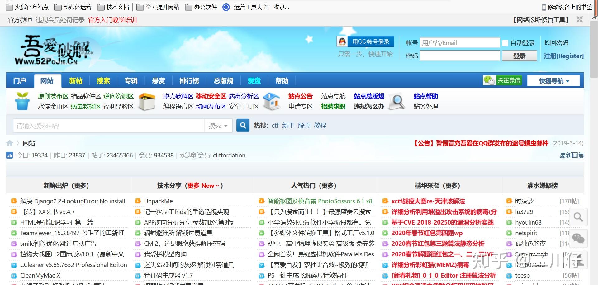
Task: Click the yellow toolbox section icon
Action: (x=147, y=101)
